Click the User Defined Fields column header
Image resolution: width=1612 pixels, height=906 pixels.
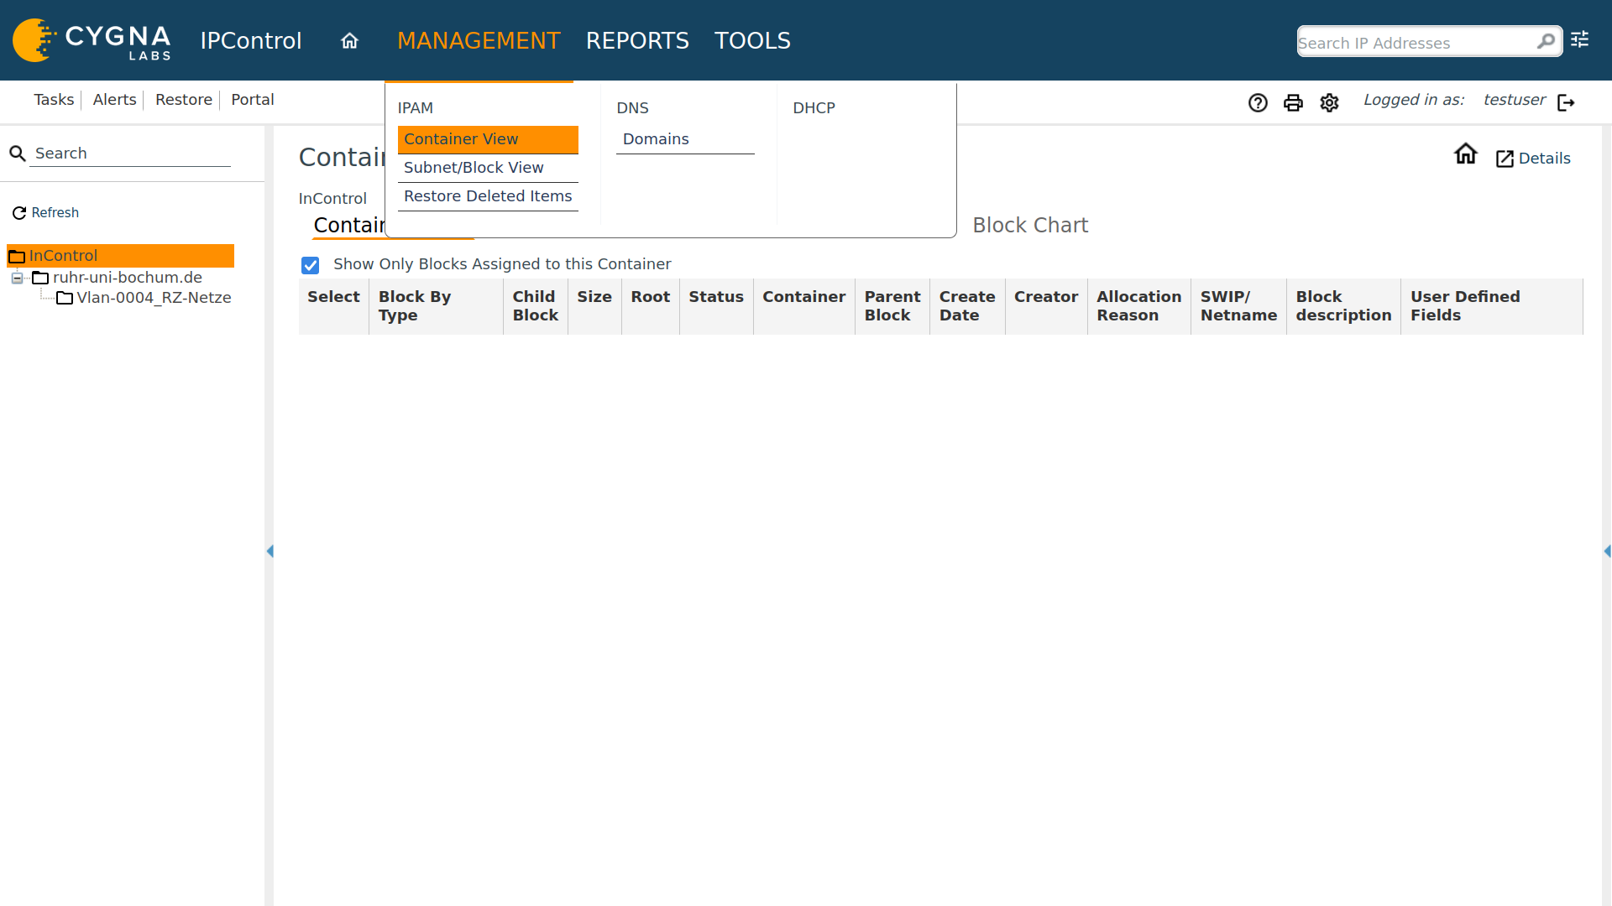[1492, 306]
